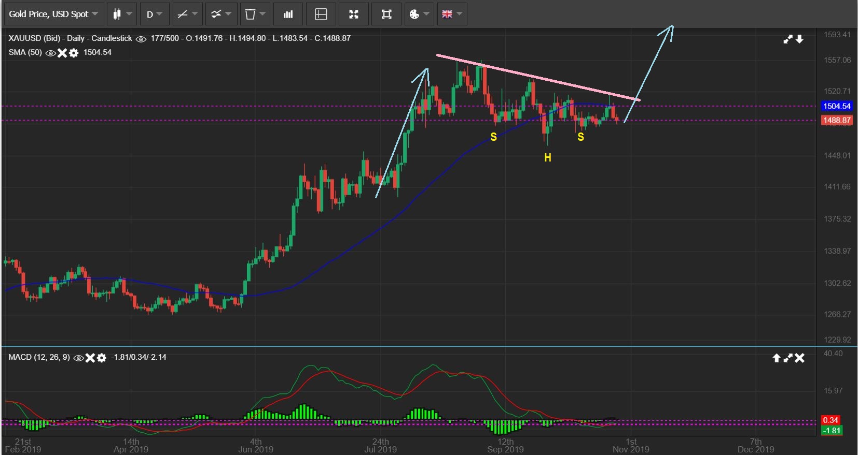858x455 pixels.
Task: Click the bar chart volume icon
Action: pyautogui.click(x=288, y=14)
